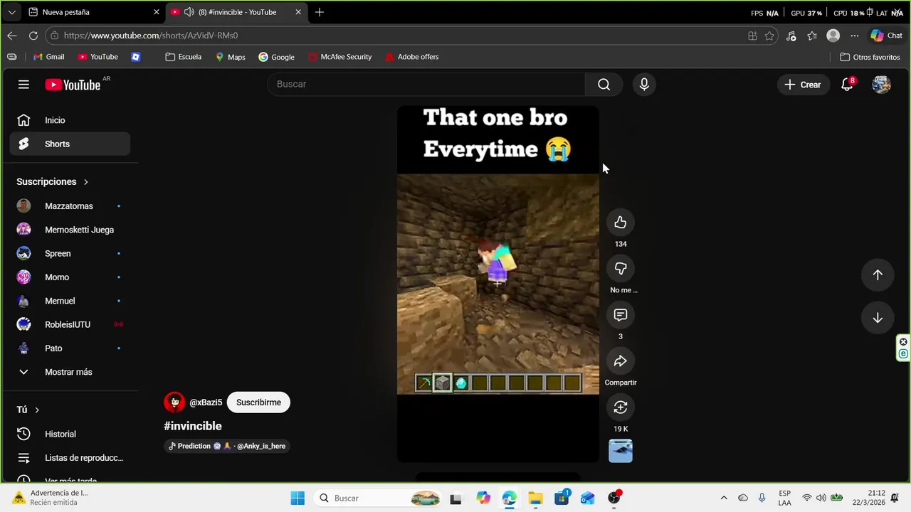Open a new browser tab

click(320, 12)
